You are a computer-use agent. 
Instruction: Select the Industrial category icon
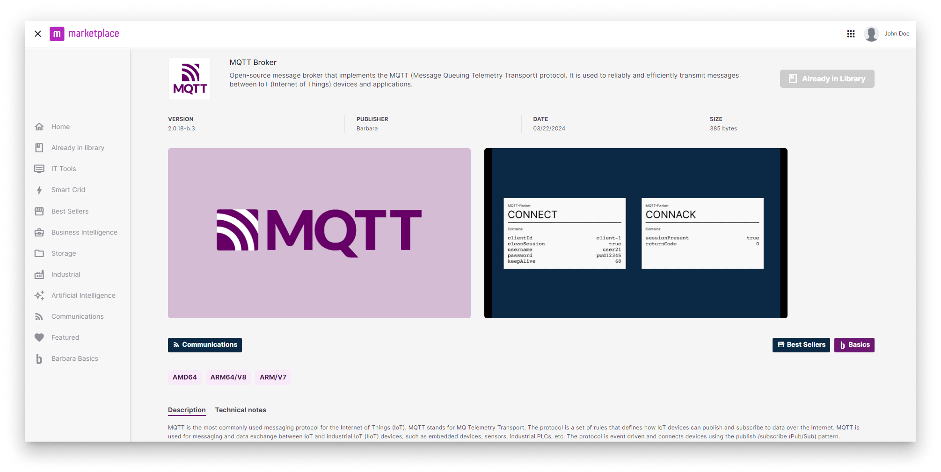[39, 274]
